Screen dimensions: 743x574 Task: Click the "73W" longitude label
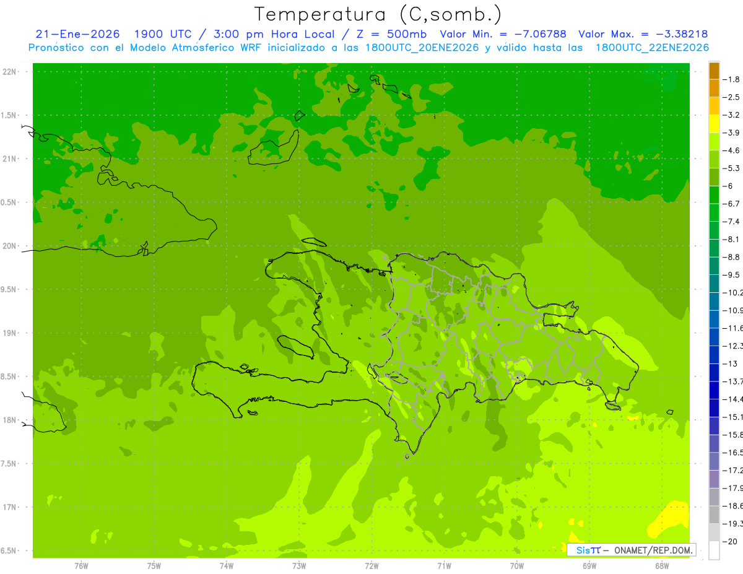click(x=299, y=566)
